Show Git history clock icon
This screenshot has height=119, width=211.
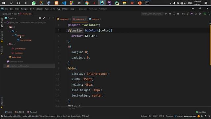point(196,14)
